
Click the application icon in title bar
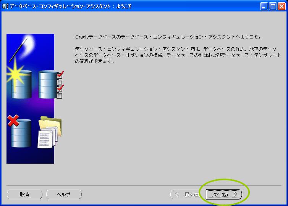pos(5,6)
